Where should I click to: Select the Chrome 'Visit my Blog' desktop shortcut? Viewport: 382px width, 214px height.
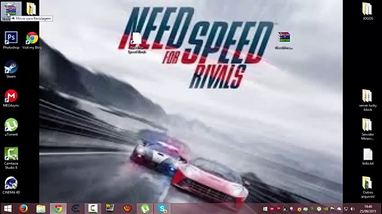tap(32, 40)
